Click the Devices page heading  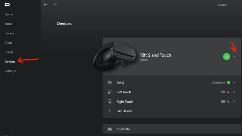click(64, 23)
